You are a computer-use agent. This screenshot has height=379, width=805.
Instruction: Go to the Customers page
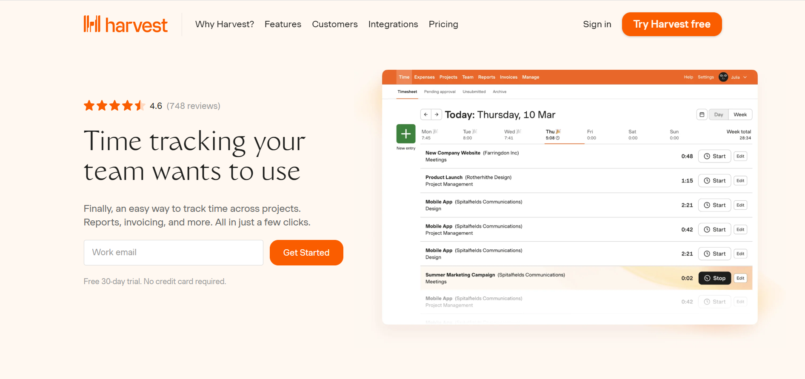coord(335,24)
